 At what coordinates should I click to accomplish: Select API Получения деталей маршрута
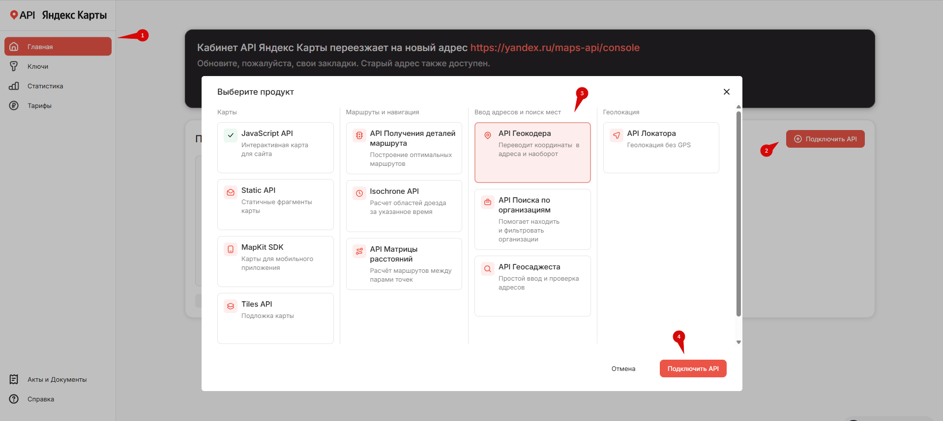point(404,148)
